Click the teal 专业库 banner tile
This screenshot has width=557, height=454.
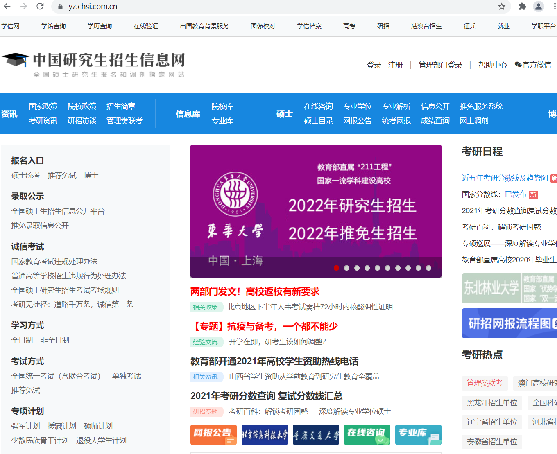(418, 435)
